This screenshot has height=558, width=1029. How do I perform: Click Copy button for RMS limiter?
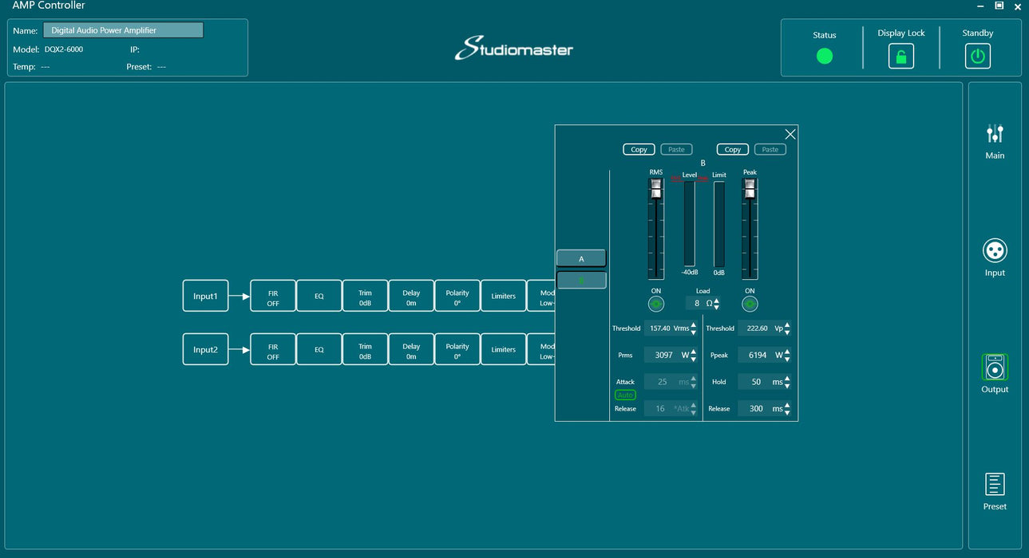pos(639,149)
